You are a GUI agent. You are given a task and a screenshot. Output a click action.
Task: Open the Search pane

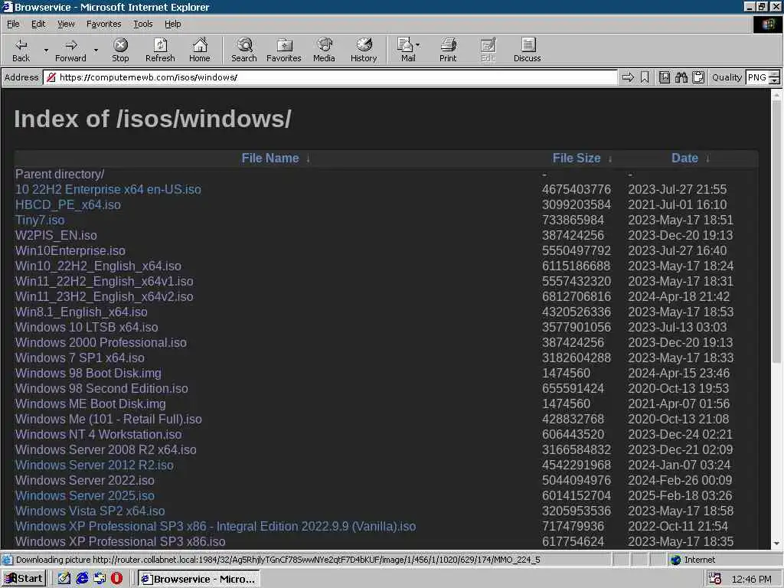tap(244, 50)
